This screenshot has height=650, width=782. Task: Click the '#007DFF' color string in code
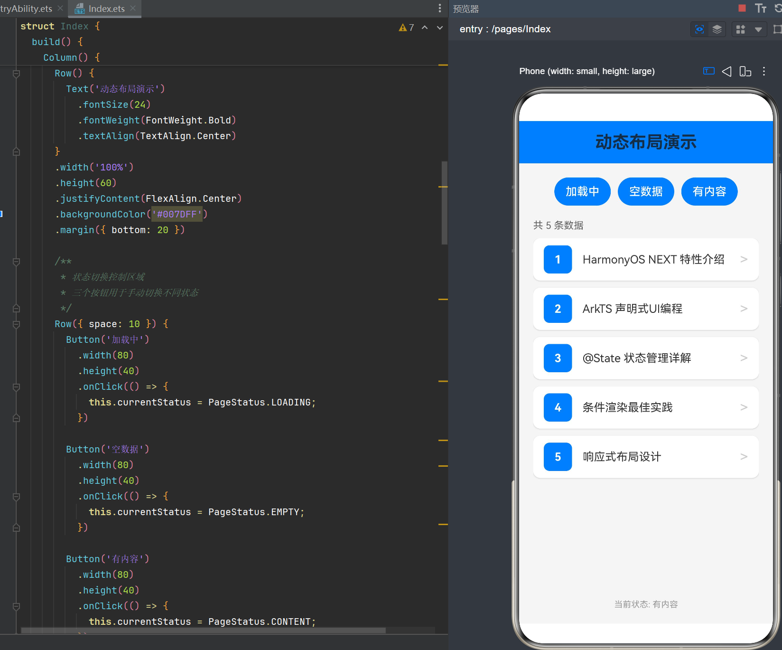click(177, 214)
